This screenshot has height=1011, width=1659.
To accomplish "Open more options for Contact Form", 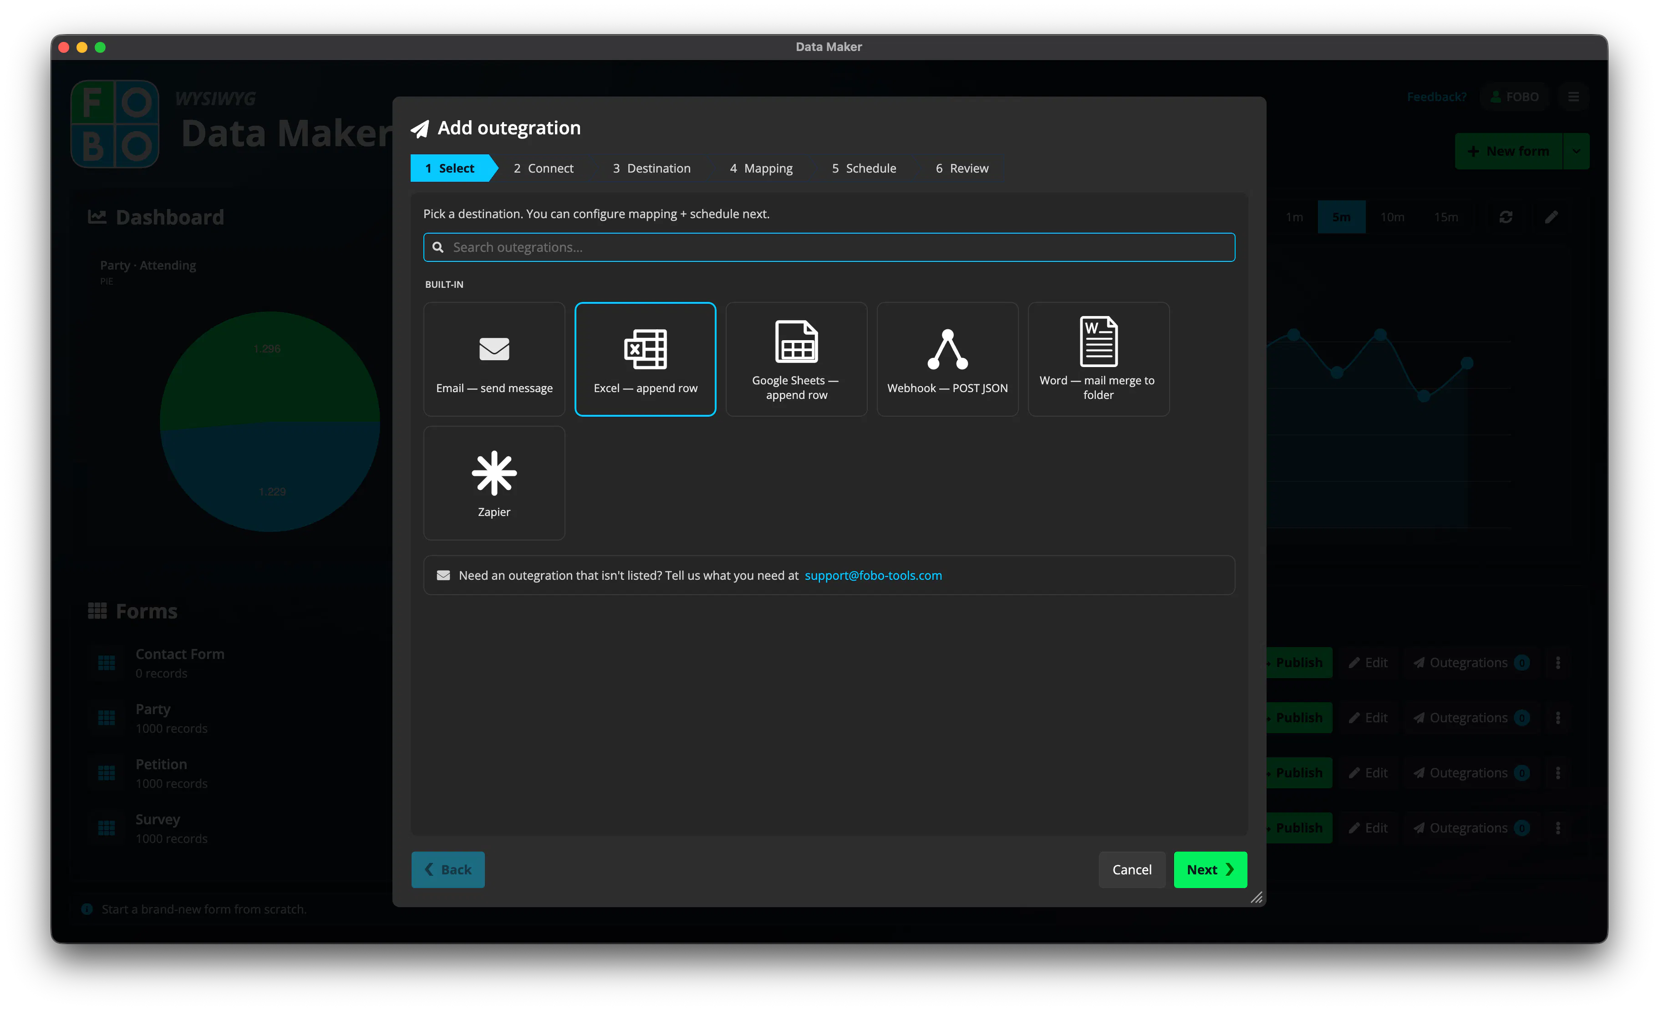I will 1557,663.
